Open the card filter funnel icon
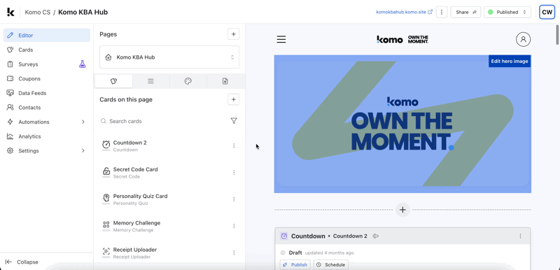This screenshot has height=270, width=560. point(234,121)
